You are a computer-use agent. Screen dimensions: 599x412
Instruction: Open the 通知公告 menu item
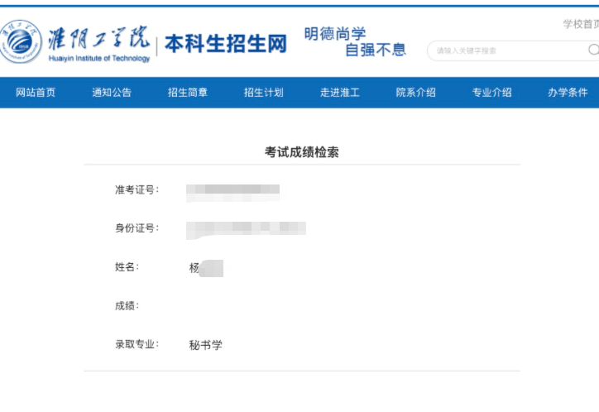[x=112, y=93]
